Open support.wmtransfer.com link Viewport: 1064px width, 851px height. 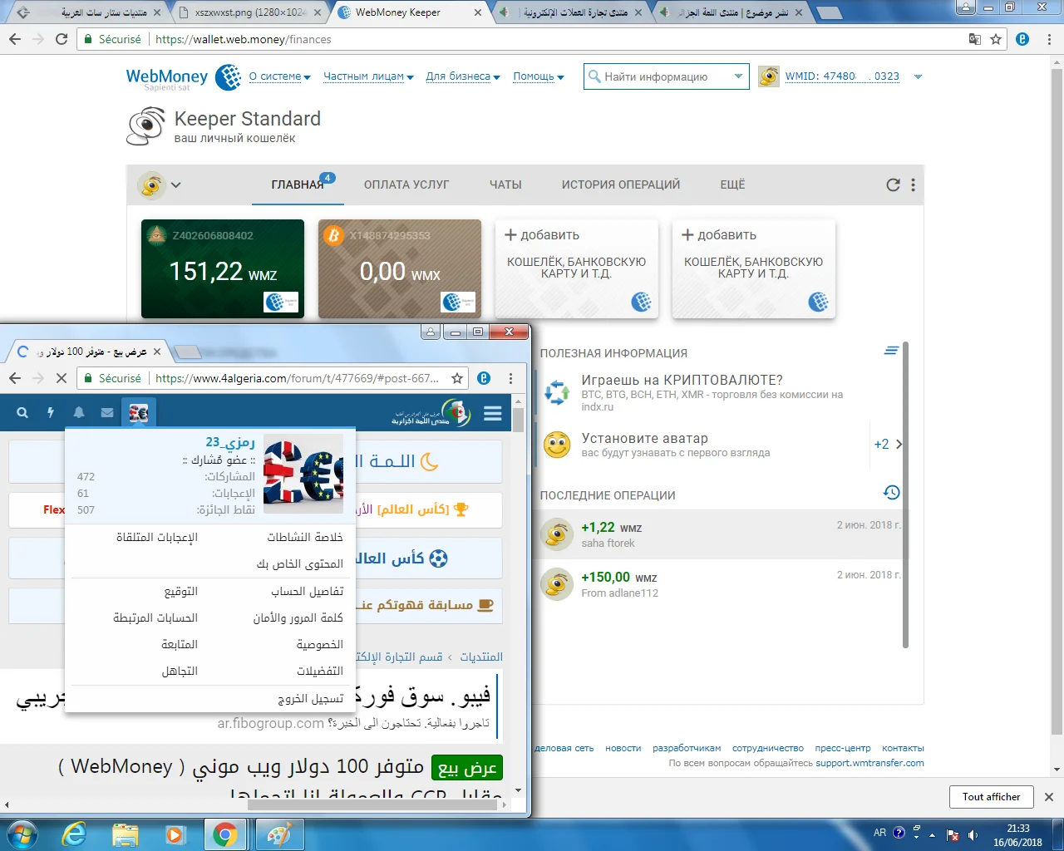(x=869, y=763)
